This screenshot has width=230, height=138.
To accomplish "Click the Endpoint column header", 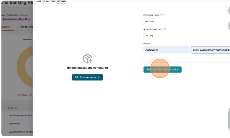I will (x=13, y=108).
